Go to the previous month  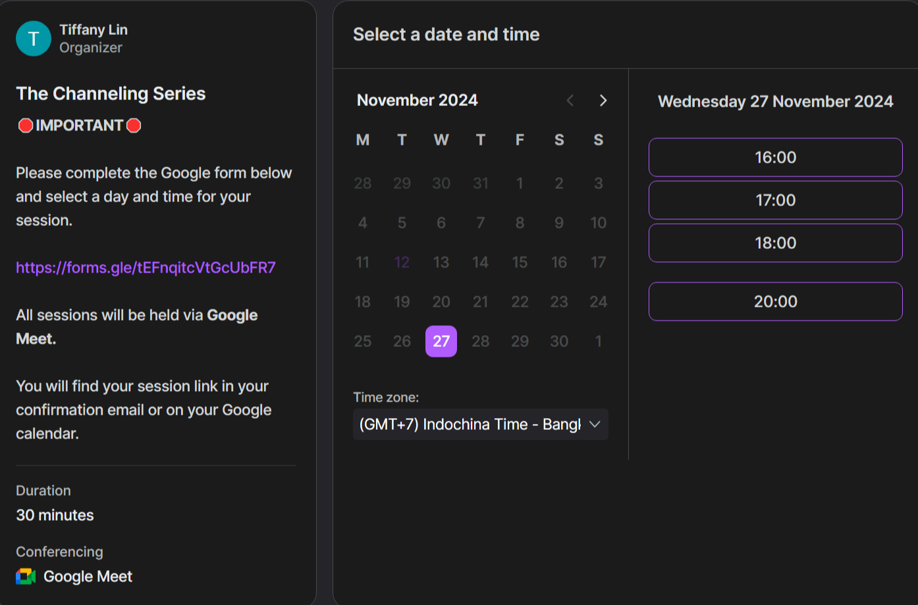click(570, 101)
